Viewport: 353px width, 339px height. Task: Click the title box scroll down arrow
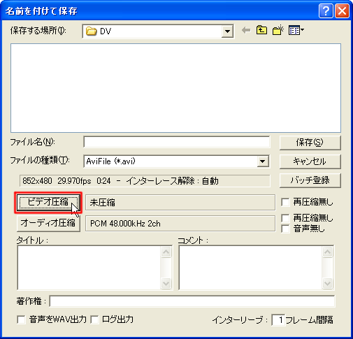[x=166, y=284]
